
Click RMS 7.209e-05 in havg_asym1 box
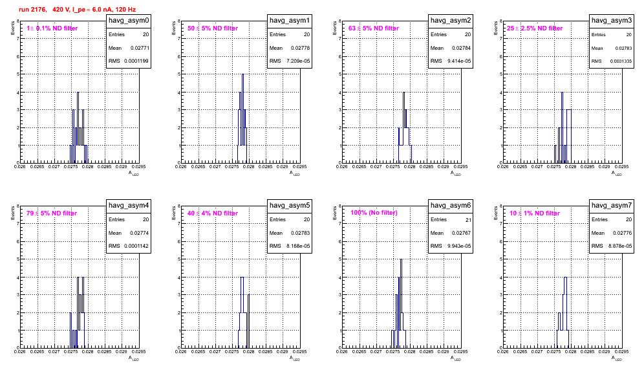pyautogui.click(x=290, y=61)
